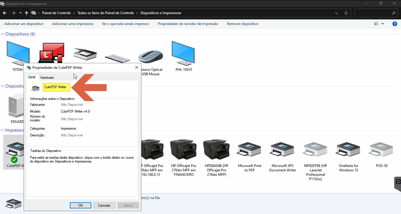This screenshot has height=214, width=401.
Task: Select HP Officejet Pro in FINANCEIRO printer
Action: coord(184,149)
